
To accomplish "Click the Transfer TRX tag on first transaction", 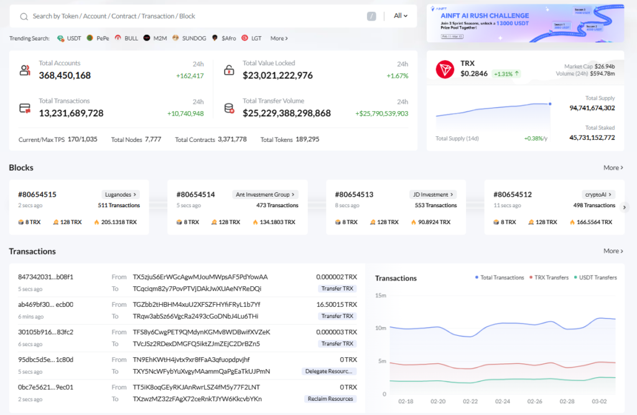I will (337, 289).
